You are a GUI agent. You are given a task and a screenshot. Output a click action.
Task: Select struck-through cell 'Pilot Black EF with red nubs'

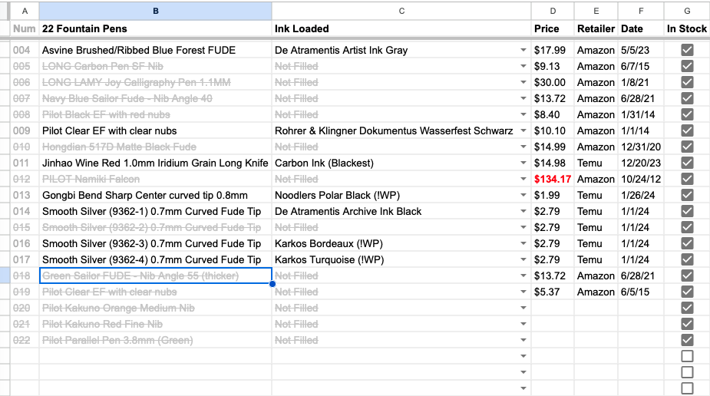coord(155,114)
